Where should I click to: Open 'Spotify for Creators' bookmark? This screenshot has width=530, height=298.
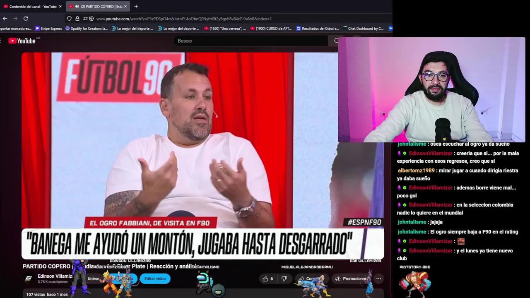tap(87, 29)
